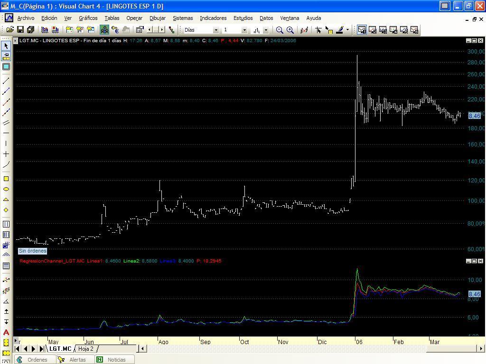Image resolution: width=486 pixels, height=364 pixels.
Task: Click the Sin órdenes label on chart
Action: coord(33,251)
